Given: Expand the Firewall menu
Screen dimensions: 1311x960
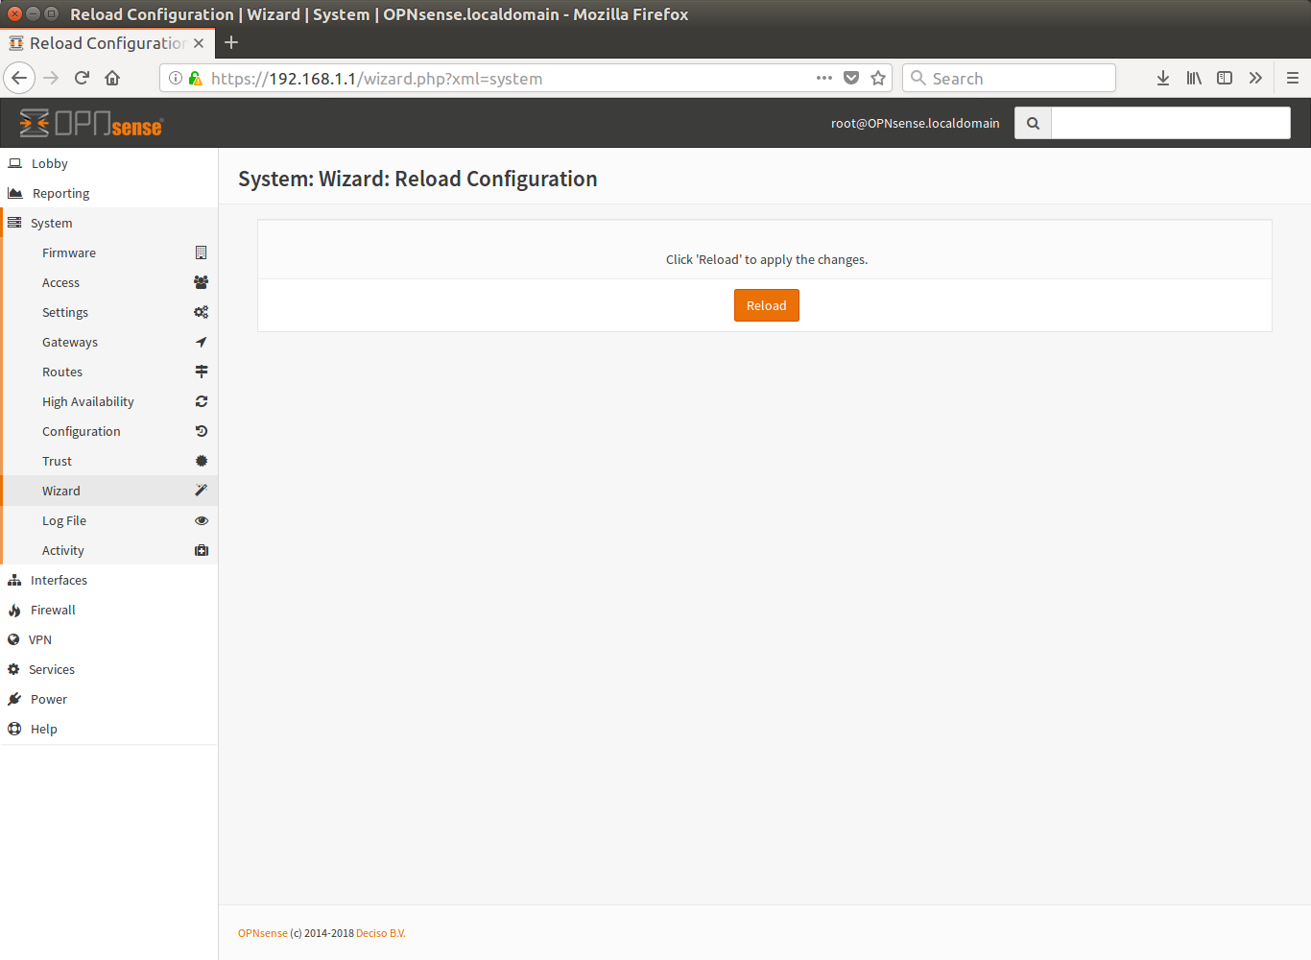Looking at the screenshot, I should point(109,610).
